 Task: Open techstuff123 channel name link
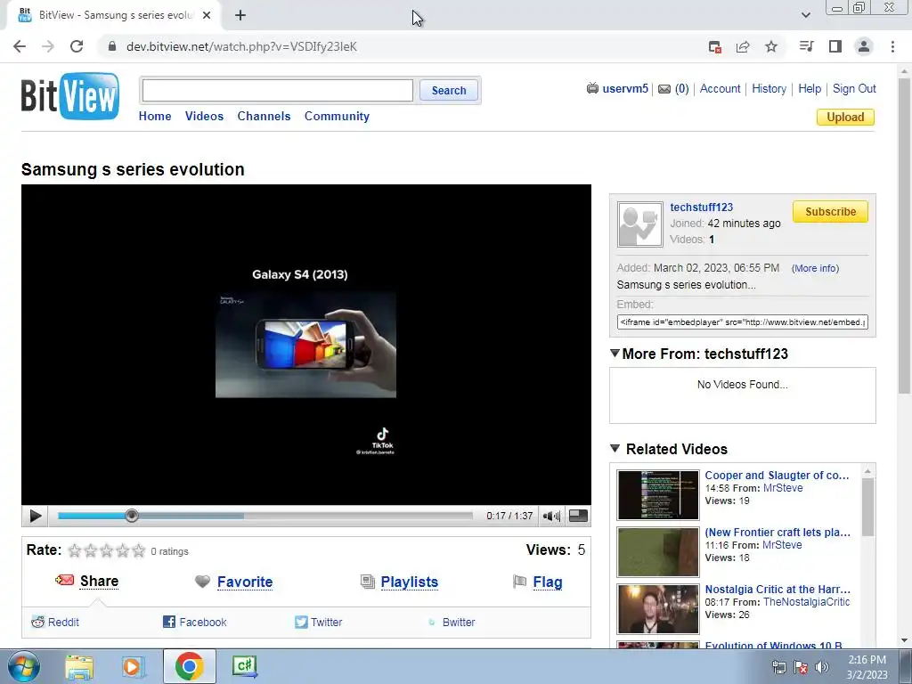tap(702, 207)
